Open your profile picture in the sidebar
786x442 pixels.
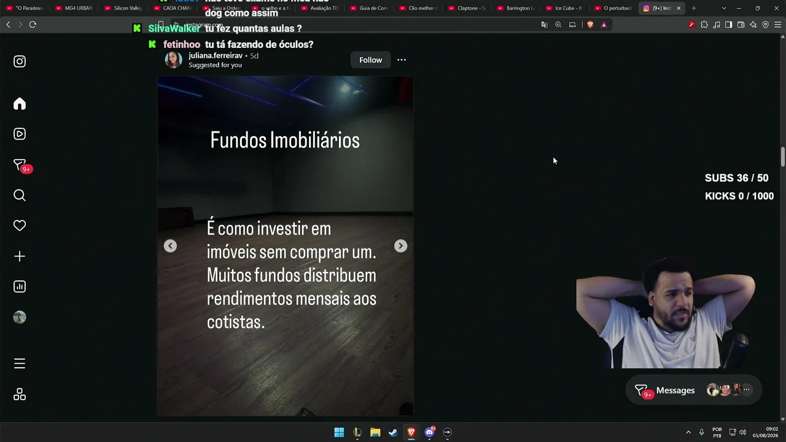(20, 317)
